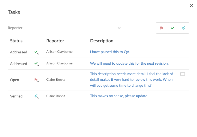
Task: Click double-check icon of Verified task
Action: 37,96
